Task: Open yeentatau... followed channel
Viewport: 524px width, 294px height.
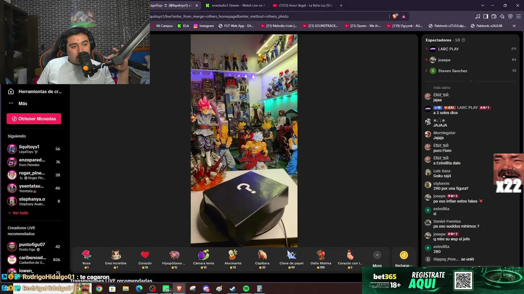Action: point(34,188)
